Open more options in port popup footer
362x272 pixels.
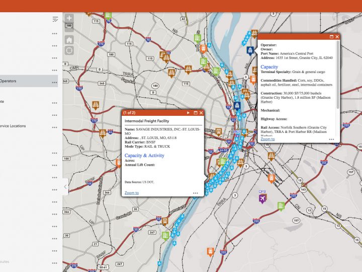coord(331,139)
